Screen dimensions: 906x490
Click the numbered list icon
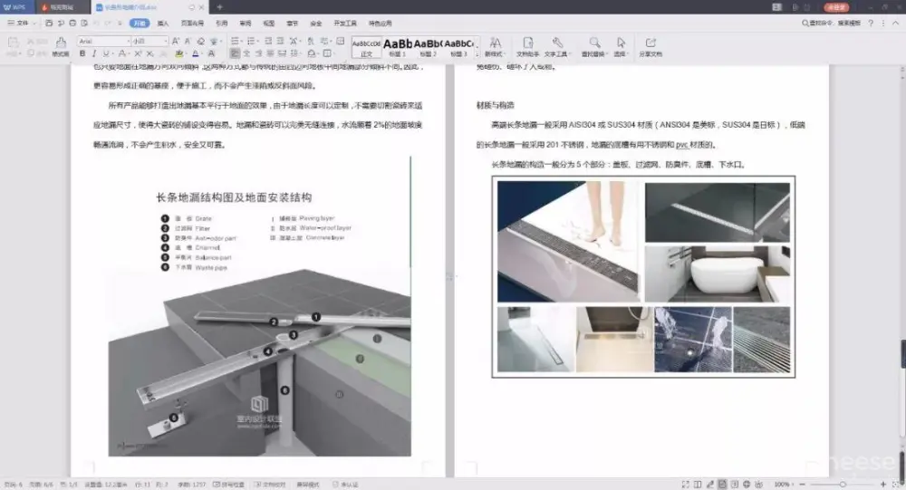click(x=251, y=41)
